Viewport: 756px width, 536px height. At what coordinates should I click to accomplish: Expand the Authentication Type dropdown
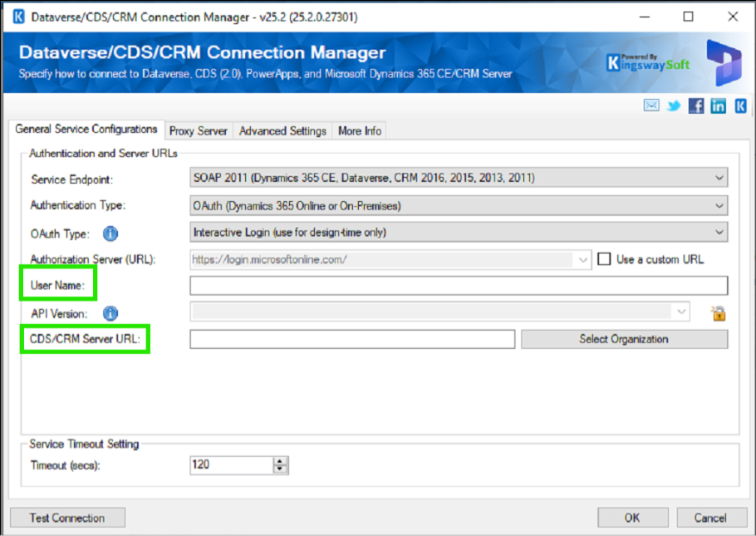pyautogui.click(x=719, y=206)
